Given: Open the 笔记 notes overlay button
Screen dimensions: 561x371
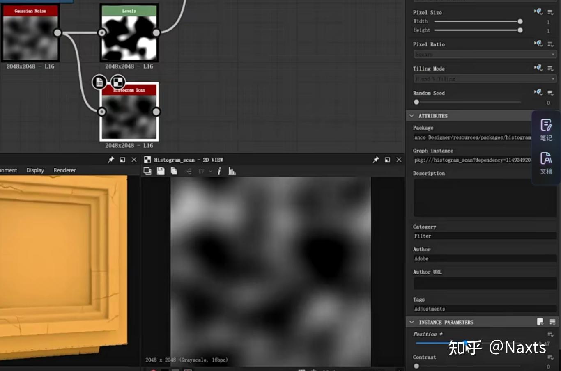Looking at the screenshot, I should (546, 130).
